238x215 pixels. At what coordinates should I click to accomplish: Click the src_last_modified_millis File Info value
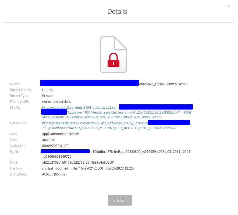tap(88, 168)
